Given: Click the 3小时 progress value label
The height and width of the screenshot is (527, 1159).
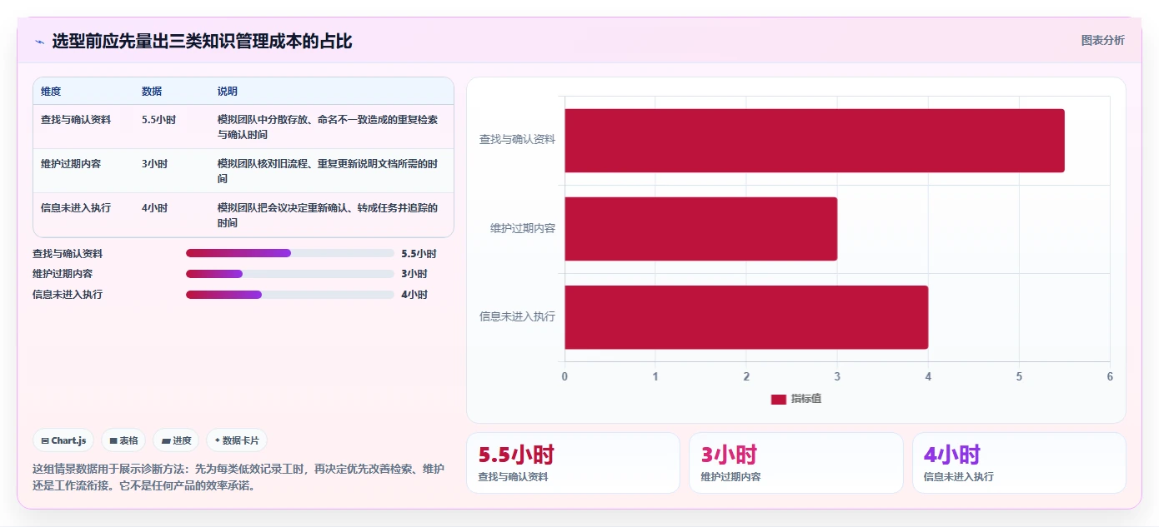Looking at the screenshot, I should pyautogui.click(x=414, y=274).
